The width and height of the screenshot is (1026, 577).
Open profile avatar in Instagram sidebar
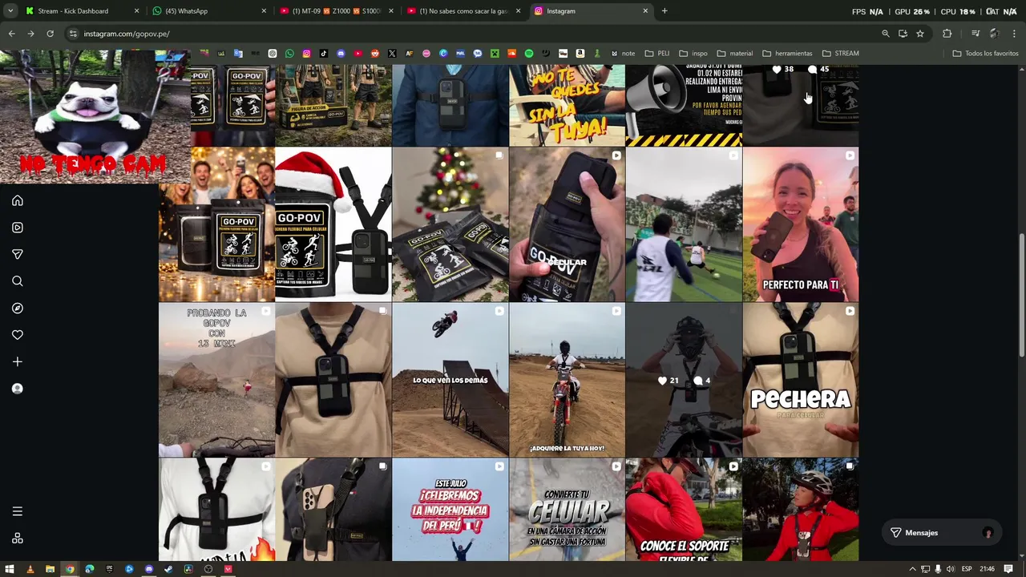point(18,389)
